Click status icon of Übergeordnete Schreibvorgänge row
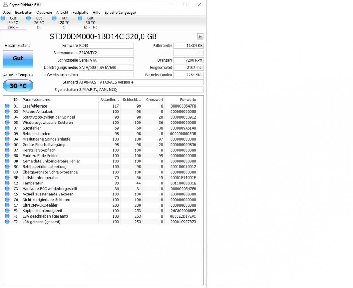Viewport: 353px width, 288px height. [x=7, y=172]
